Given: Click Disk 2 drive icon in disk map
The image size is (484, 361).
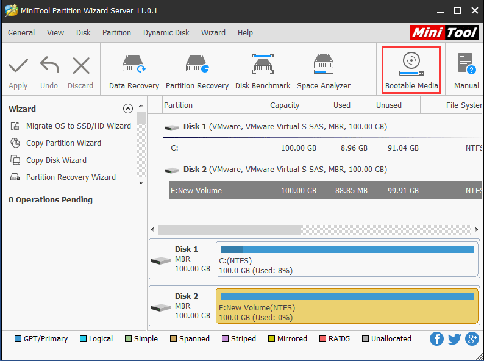Looking at the screenshot, I should point(161,307).
